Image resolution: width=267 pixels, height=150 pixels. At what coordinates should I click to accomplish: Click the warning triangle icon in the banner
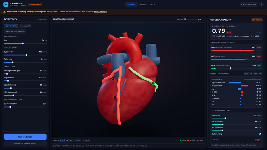[4, 12]
